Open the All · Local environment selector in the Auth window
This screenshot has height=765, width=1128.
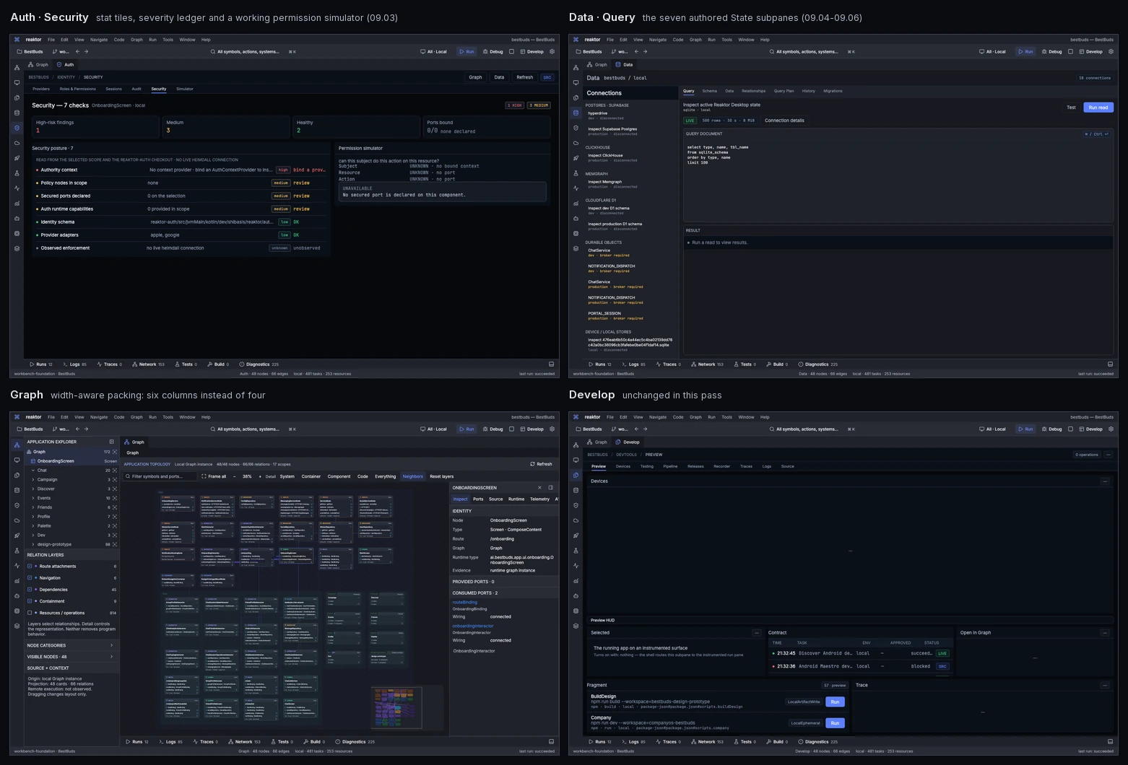tap(433, 52)
